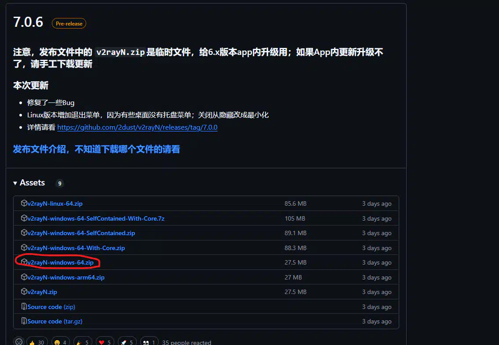
Task: Click "3 days ago" in the SelfContained-With-Core.7z row
Action: [x=377, y=219]
